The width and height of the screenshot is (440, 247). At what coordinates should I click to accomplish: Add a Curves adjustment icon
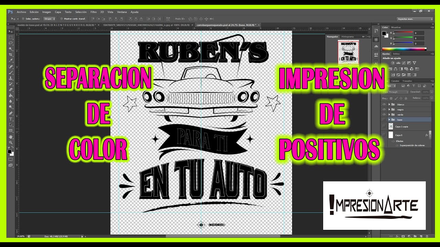coord(404,63)
